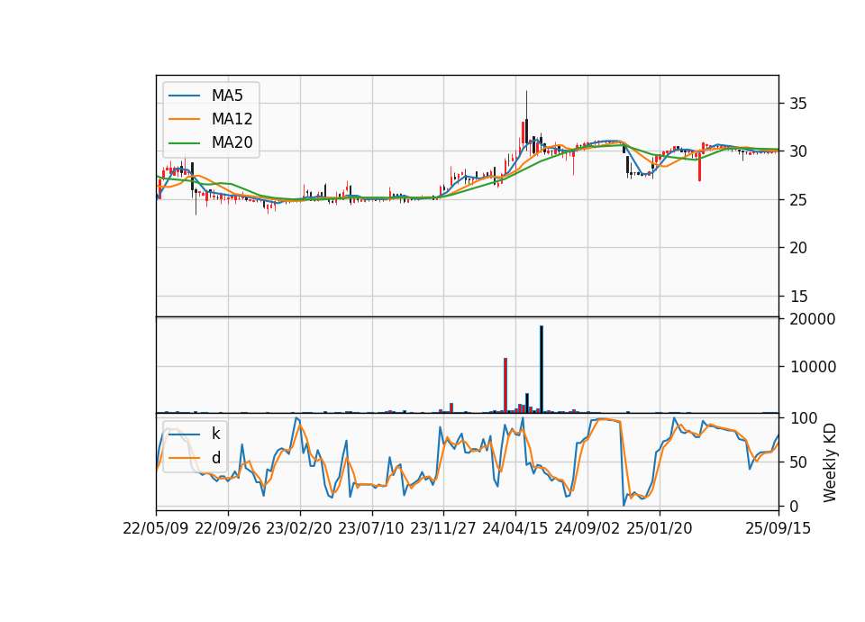Click the k legend label
This screenshot has width=865, height=622.
215,434
